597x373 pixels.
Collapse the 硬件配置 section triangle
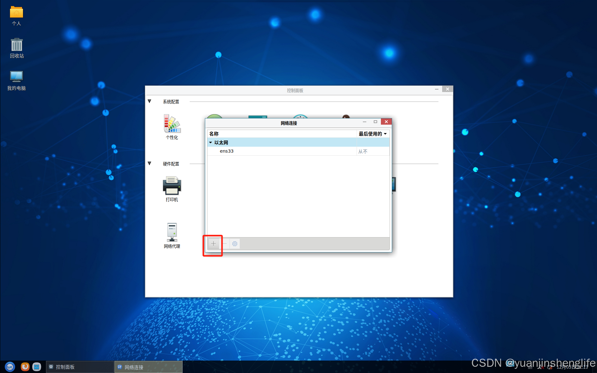tap(150, 163)
